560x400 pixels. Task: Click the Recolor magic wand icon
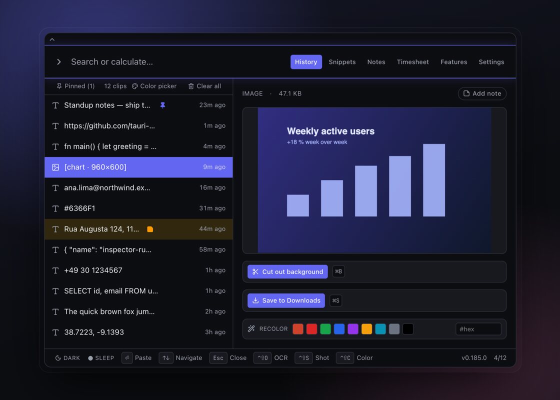coord(251,328)
